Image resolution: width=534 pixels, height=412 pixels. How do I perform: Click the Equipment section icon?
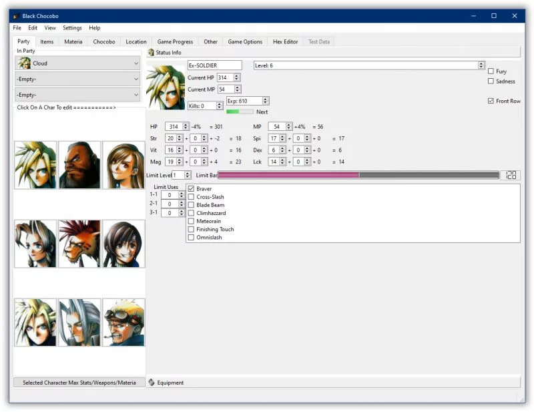(x=152, y=383)
